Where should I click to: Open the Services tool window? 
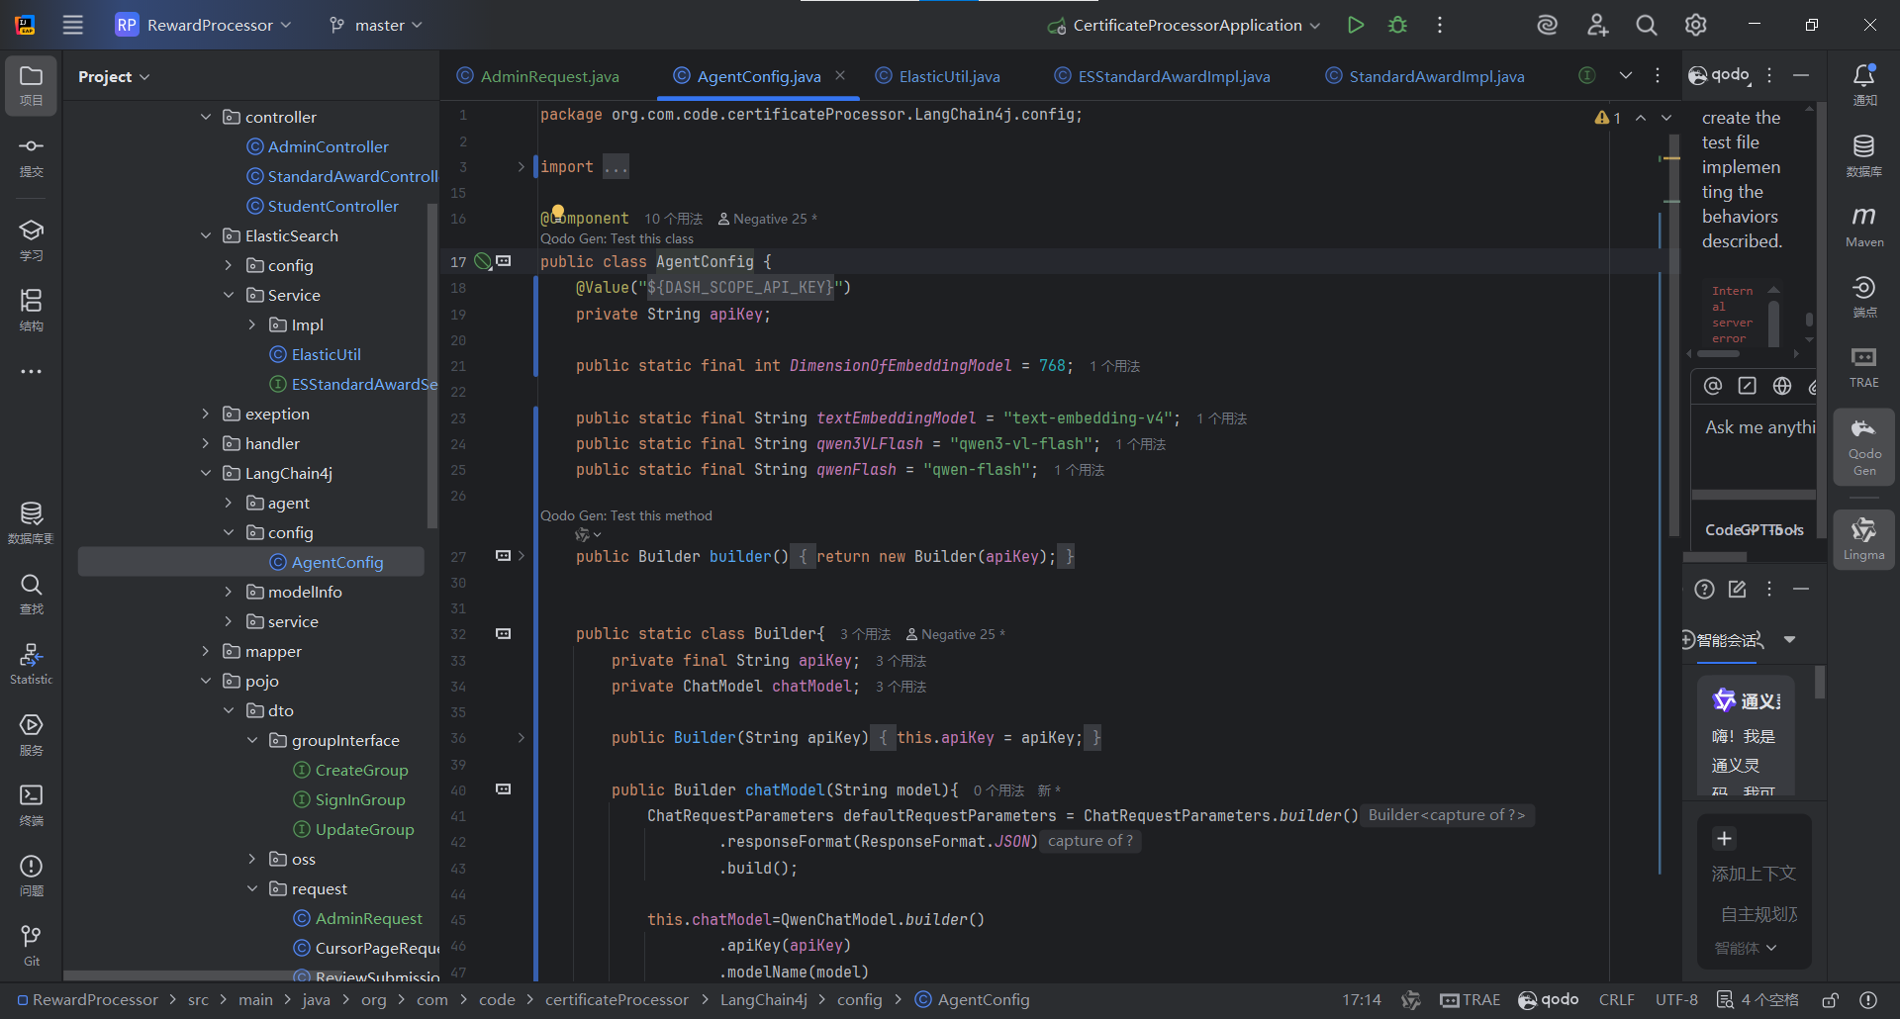coord(31,734)
